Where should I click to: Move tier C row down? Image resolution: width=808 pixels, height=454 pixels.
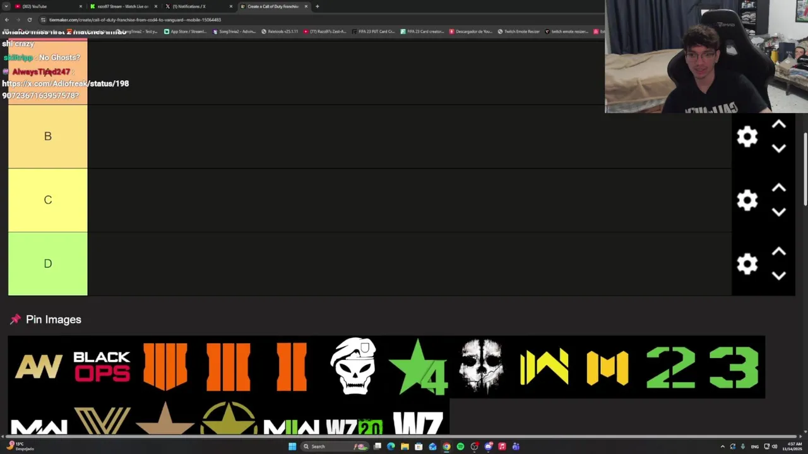click(x=779, y=212)
